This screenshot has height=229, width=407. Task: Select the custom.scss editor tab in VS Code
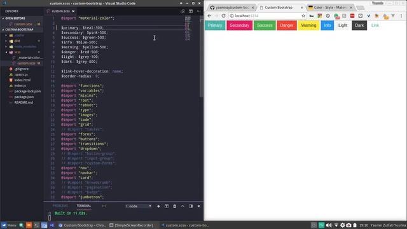point(60,11)
